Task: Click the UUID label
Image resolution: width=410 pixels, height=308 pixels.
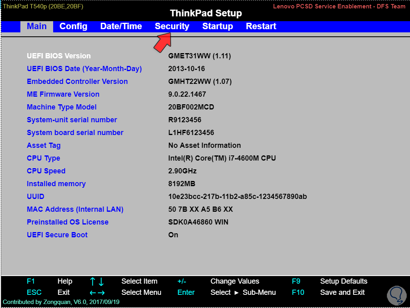Action: pos(36,197)
